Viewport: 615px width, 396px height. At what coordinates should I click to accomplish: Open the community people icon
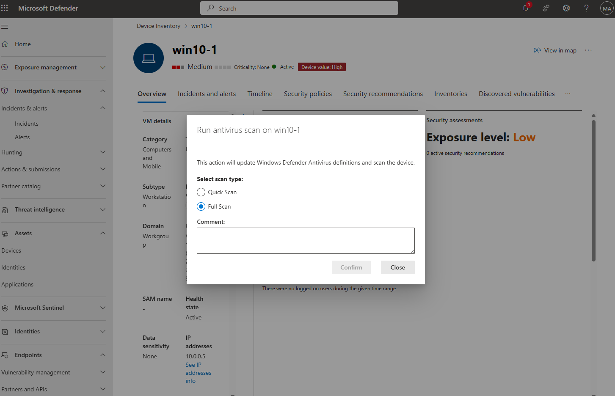tap(546, 8)
